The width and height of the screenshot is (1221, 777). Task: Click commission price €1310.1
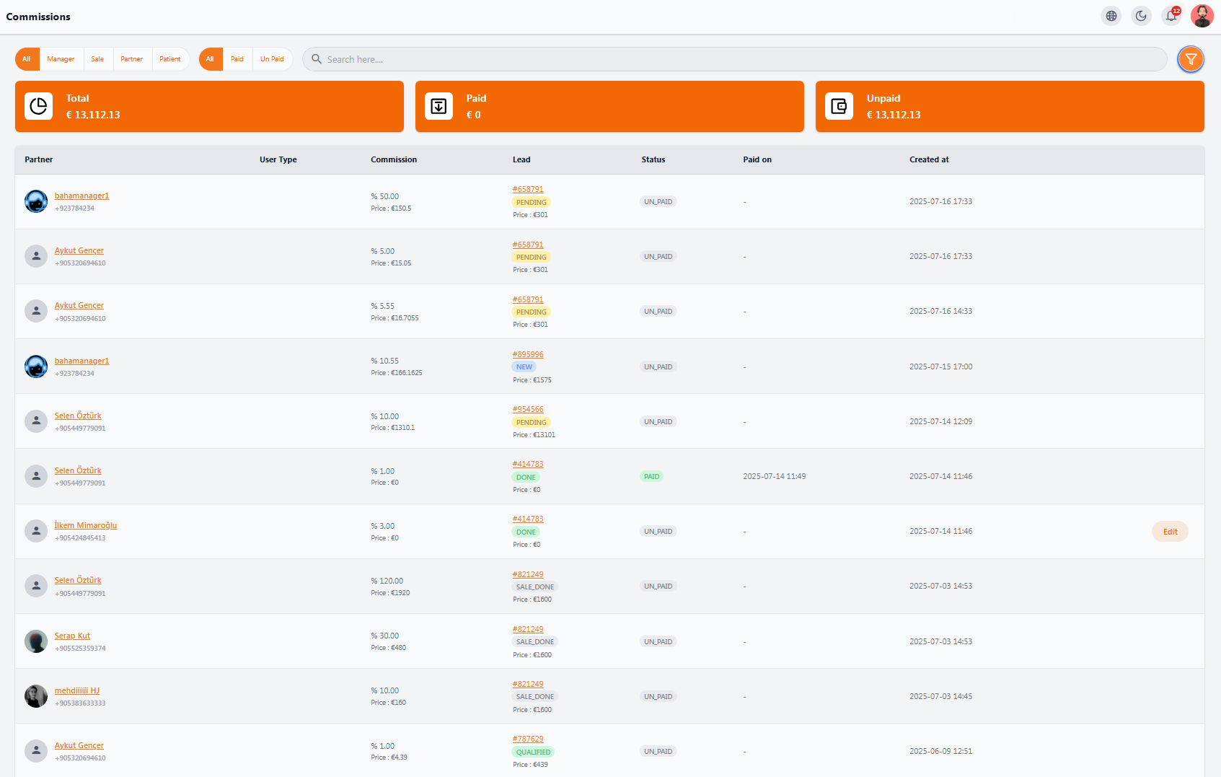393,428
